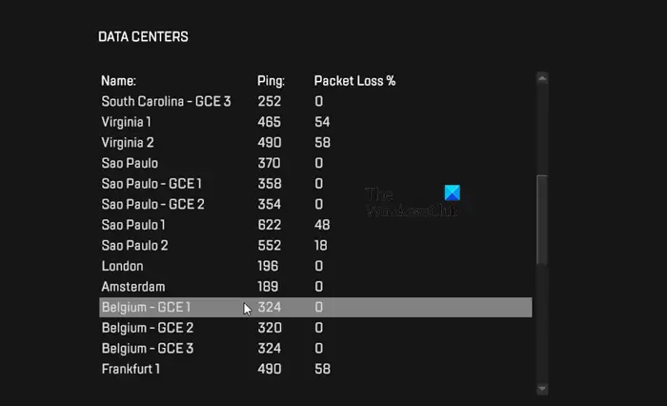Select Belgium - GCE 3 data center
The image size is (667, 406).
click(x=315, y=349)
